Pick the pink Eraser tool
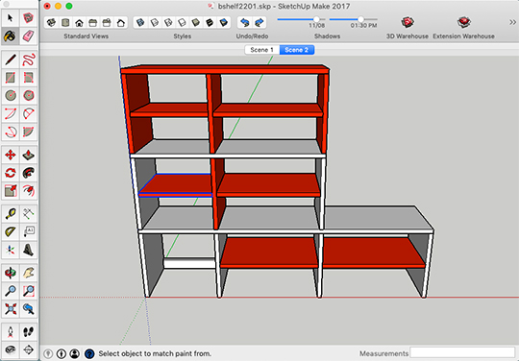The width and height of the screenshot is (519, 361). click(x=29, y=36)
